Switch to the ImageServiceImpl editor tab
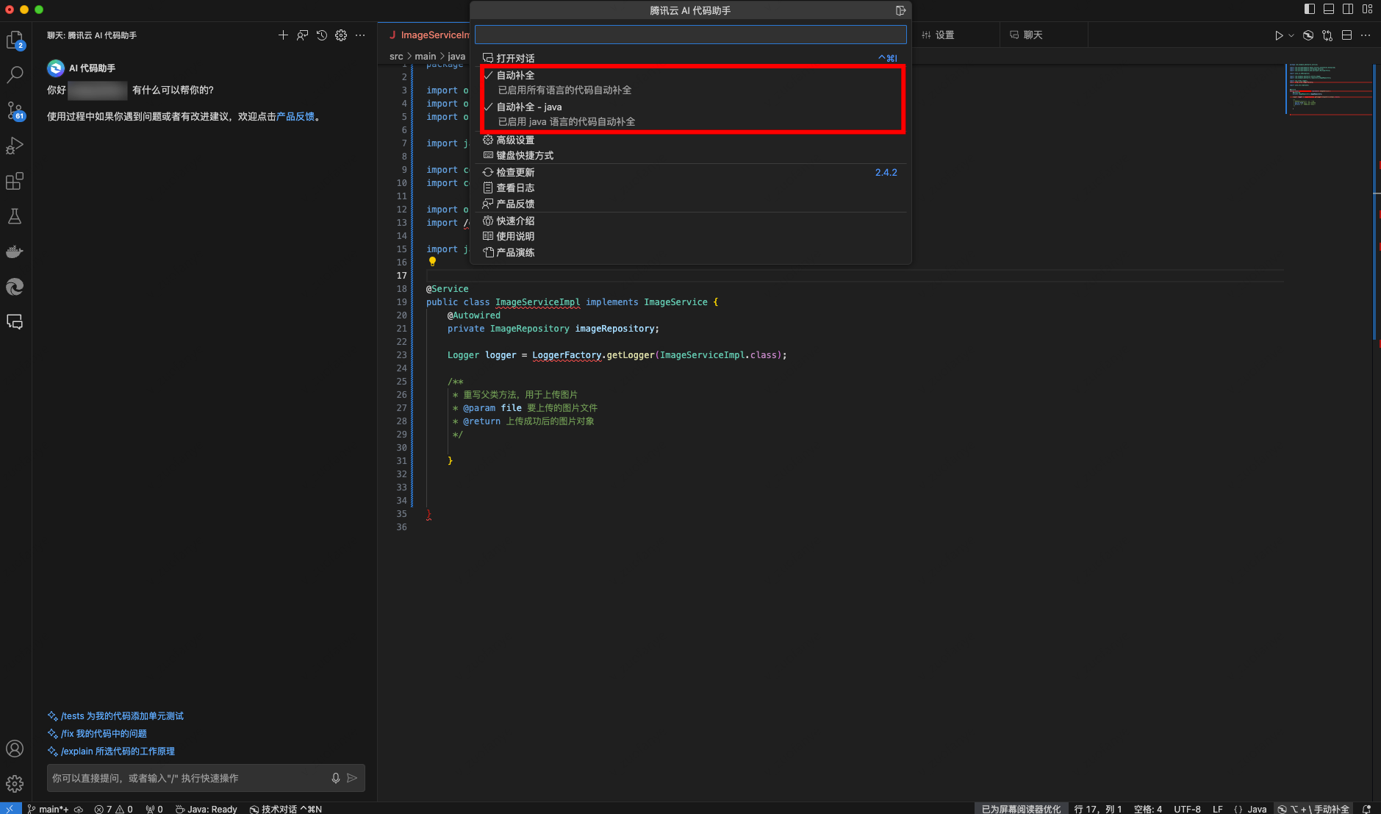The height and width of the screenshot is (814, 1381). tap(425, 35)
